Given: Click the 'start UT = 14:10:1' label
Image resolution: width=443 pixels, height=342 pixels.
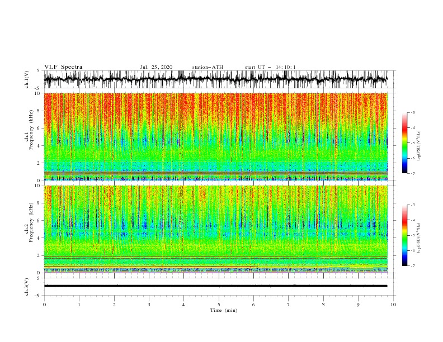Looking at the screenshot, I should pyautogui.click(x=270, y=67).
